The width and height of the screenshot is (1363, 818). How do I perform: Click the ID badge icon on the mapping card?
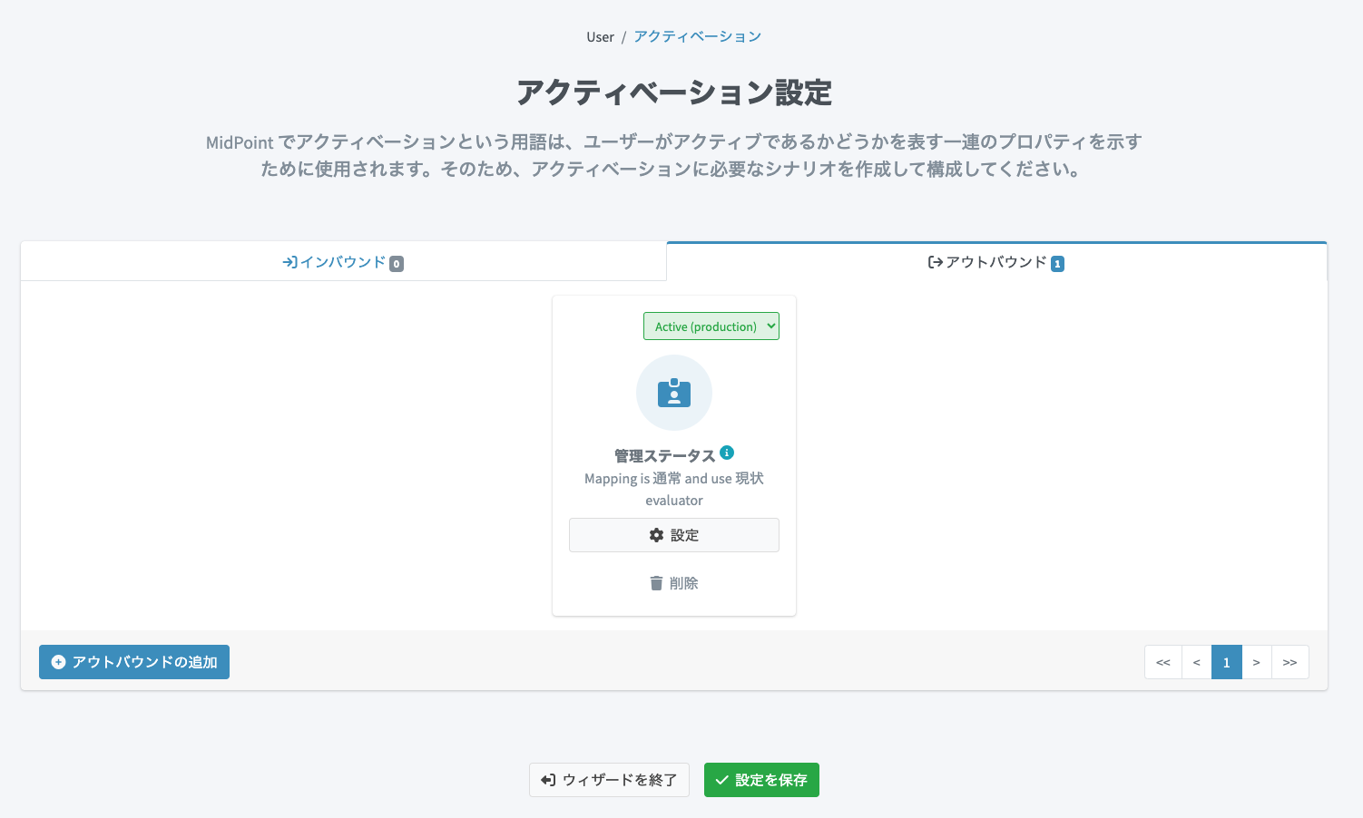point(674,393)
